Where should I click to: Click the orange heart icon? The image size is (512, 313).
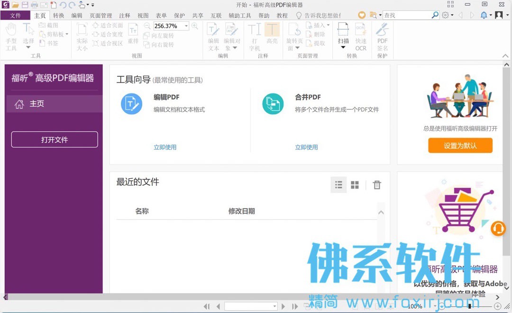pos(362,15)
